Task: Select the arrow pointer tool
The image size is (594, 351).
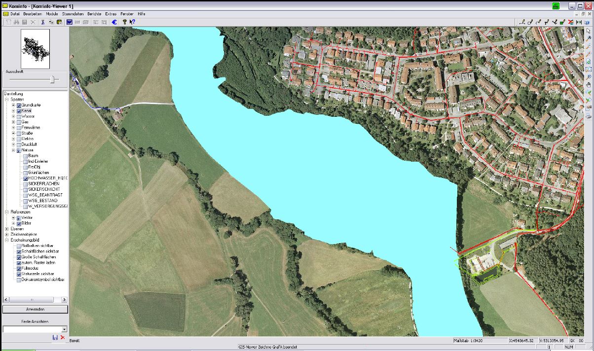Action: 589,31
